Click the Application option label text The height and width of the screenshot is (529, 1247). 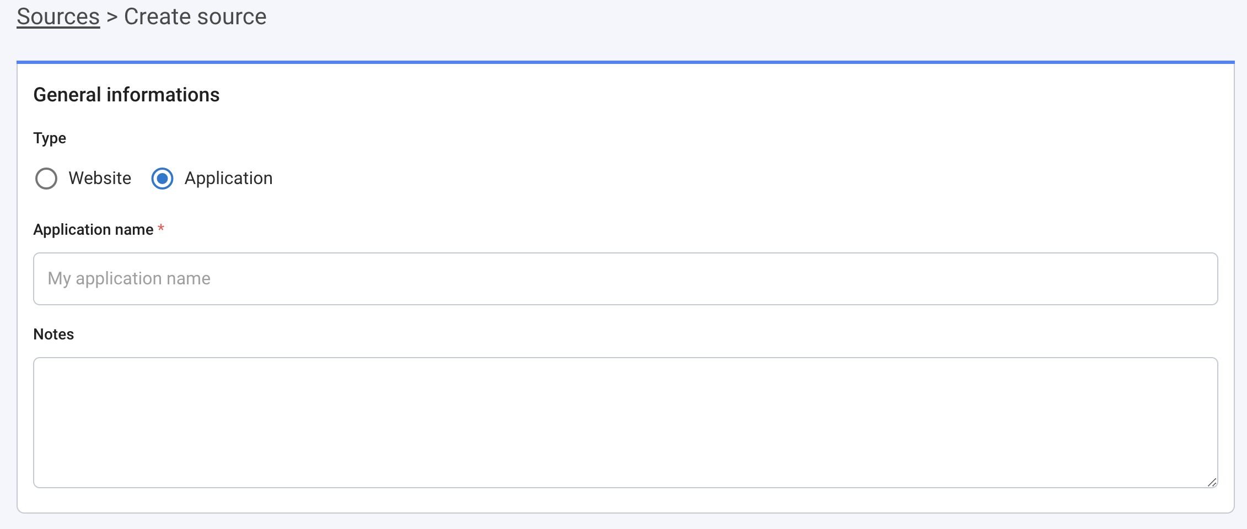228,179
